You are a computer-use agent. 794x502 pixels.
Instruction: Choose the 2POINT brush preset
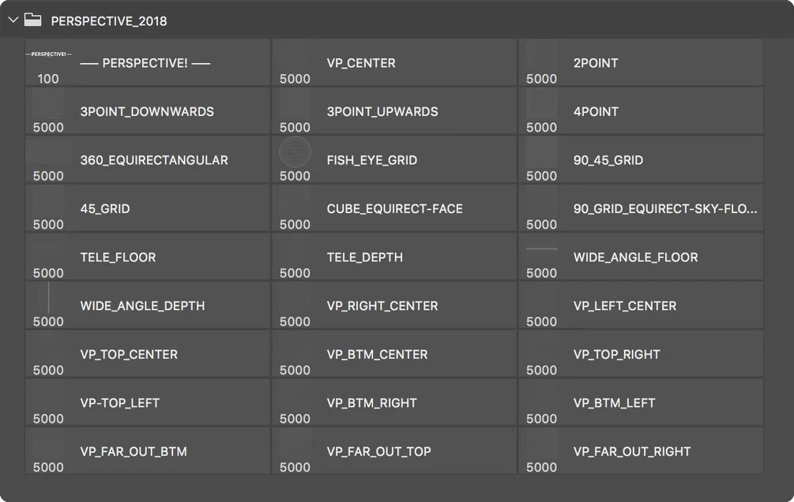tap(641, 63)
